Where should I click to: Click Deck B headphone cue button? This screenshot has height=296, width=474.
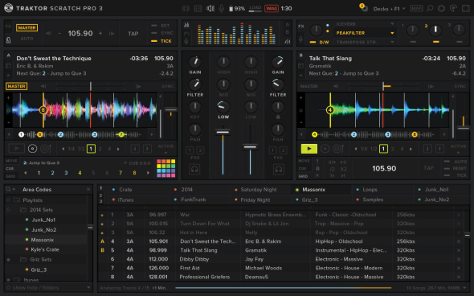click(x=278, y=170)
